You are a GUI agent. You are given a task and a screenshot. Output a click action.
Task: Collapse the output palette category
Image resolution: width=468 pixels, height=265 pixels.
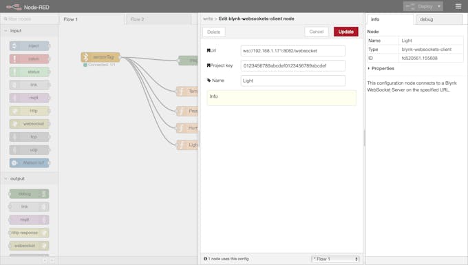[29, 178]
